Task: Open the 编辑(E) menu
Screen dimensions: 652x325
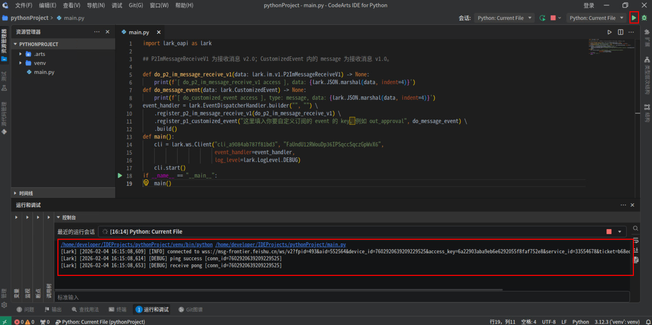Action: click(x=47, y=5)
